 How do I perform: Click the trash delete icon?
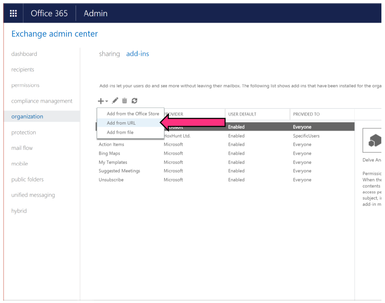[x=125, y=101]
